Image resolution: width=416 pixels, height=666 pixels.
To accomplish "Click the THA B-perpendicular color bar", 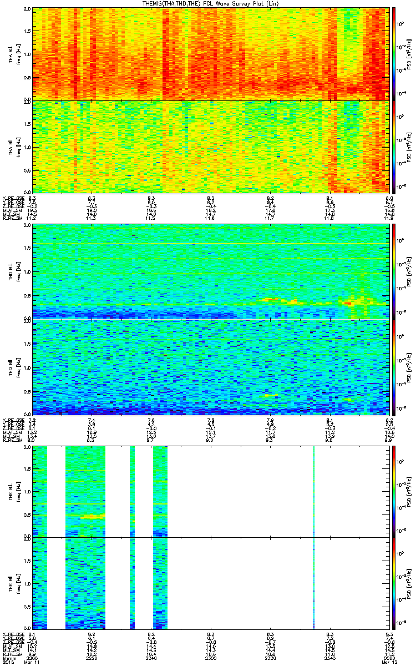I will 394,53.
